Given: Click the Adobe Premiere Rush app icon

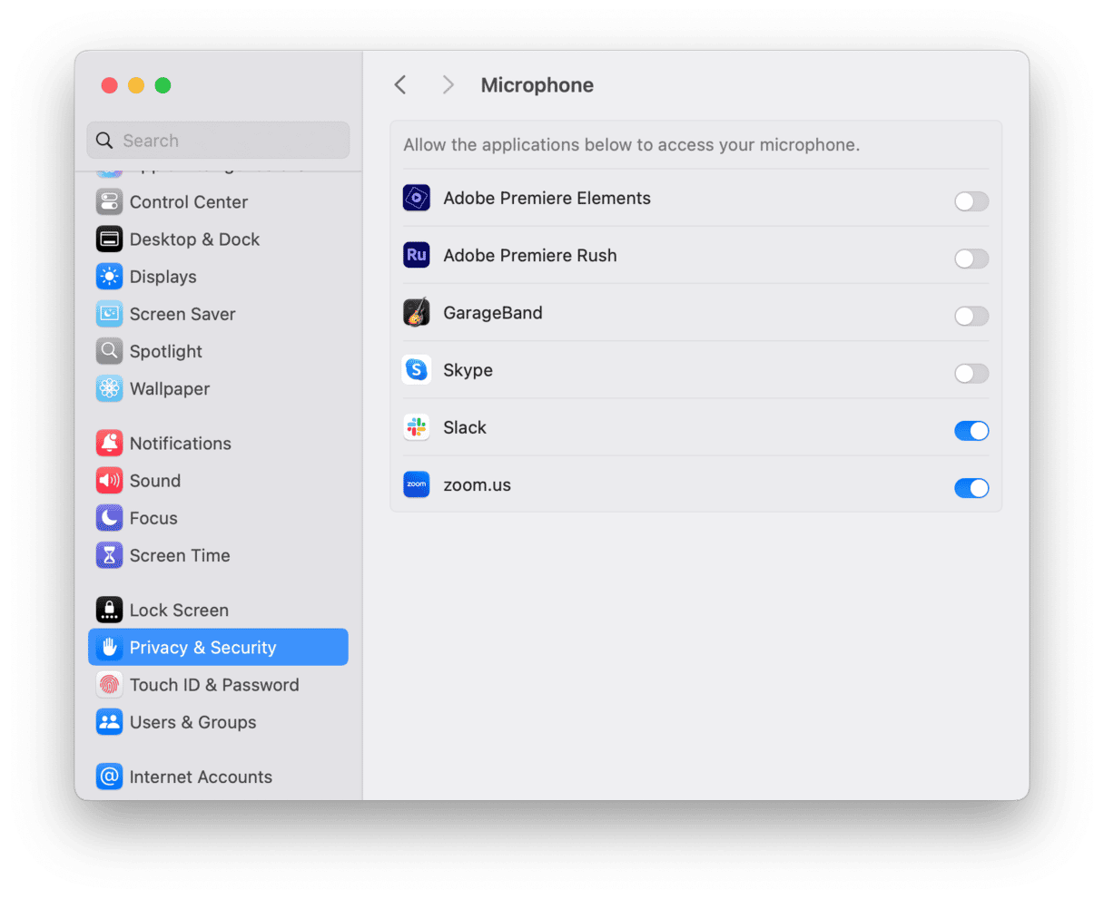Looking at the screenshot, I should click(417, 255).
